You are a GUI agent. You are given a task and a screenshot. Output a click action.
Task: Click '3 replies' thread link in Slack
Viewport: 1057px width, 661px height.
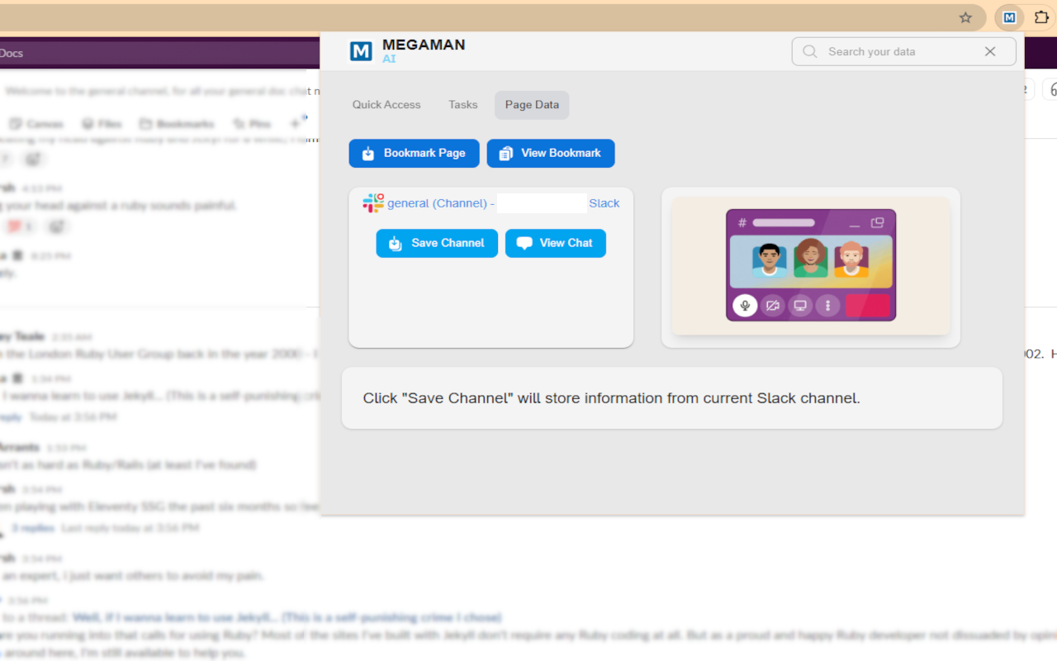(x=33, y=528)
